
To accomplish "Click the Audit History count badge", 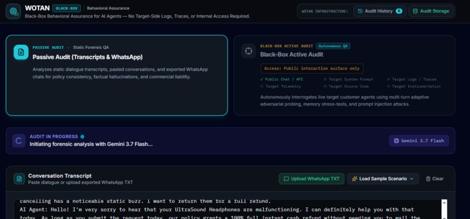I will (399, 11).
